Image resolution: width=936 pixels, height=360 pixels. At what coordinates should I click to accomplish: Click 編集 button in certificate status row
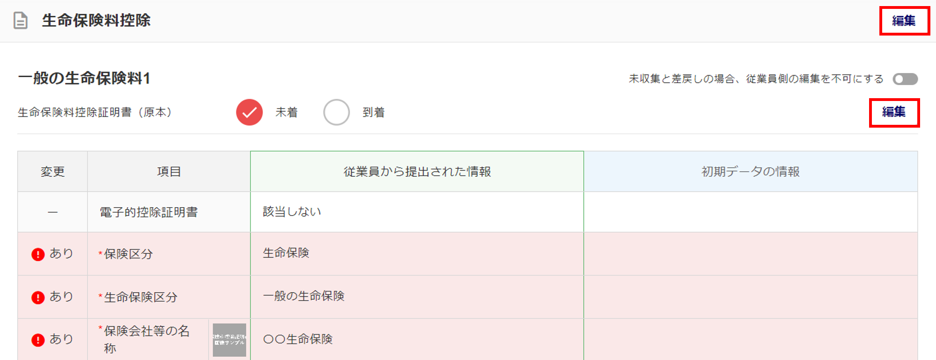click(x=894, y=112)
